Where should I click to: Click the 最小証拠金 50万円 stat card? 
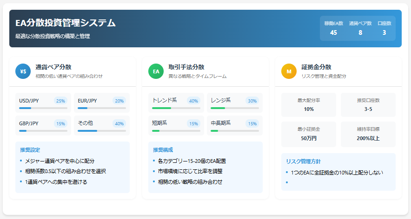pyautogui.click(x=309, y=134)
